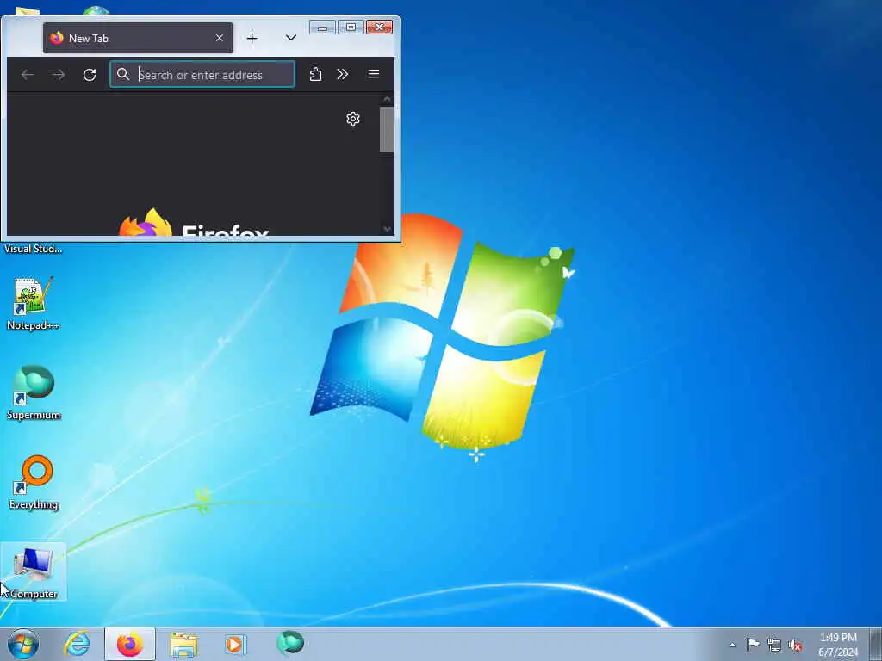The width and height of the screenshot is (882, 661).
Task: Open a new tab with plus button
Action: (x=252, y=38)
